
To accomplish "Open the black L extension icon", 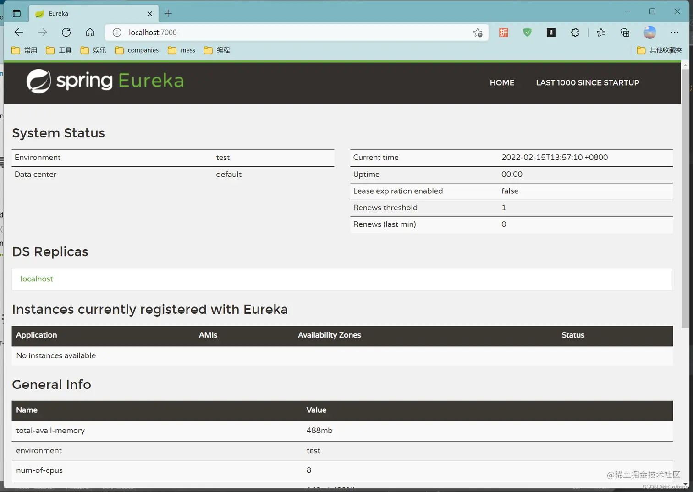I will (x=551, y=33).
